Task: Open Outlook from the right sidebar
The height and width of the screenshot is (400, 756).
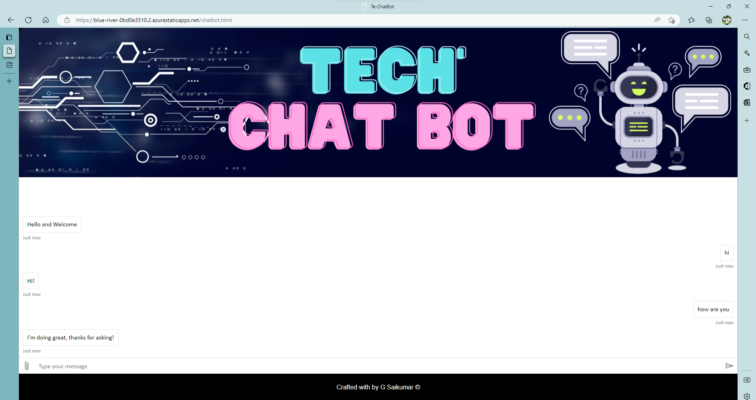Action: (x=747, y=103)
